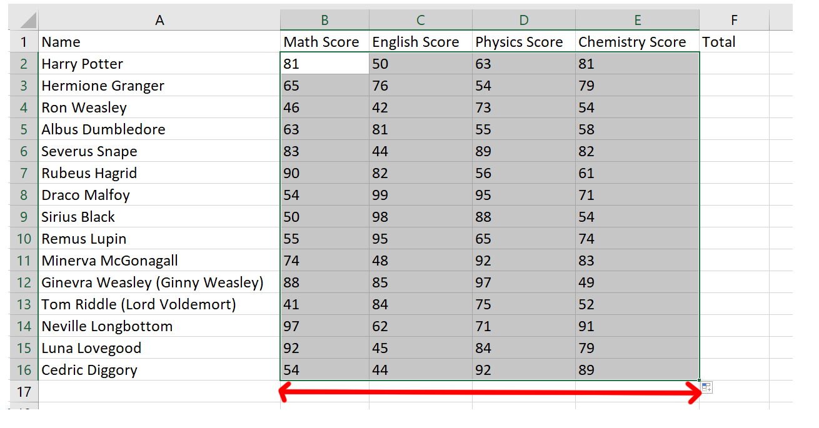Click Draco Malfoy's English Score 99

pos(421,195)
